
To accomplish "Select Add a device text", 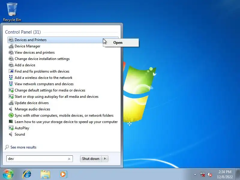I will 25,65.
